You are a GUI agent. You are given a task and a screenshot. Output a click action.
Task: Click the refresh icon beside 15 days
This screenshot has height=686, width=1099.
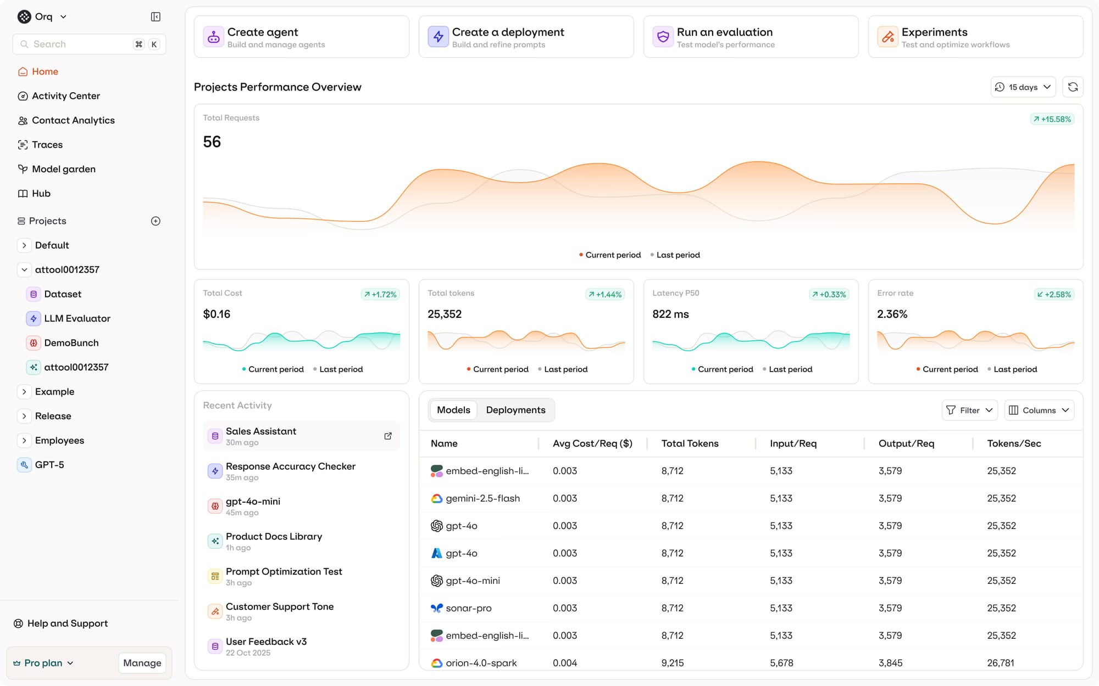[x=1073, y=87]
